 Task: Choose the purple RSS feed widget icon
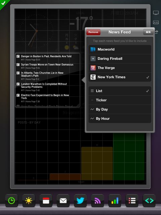[98, 201]
